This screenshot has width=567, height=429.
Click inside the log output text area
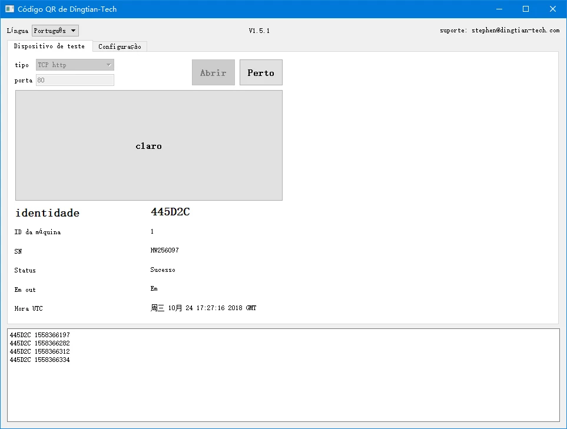(x=283, y=375)
